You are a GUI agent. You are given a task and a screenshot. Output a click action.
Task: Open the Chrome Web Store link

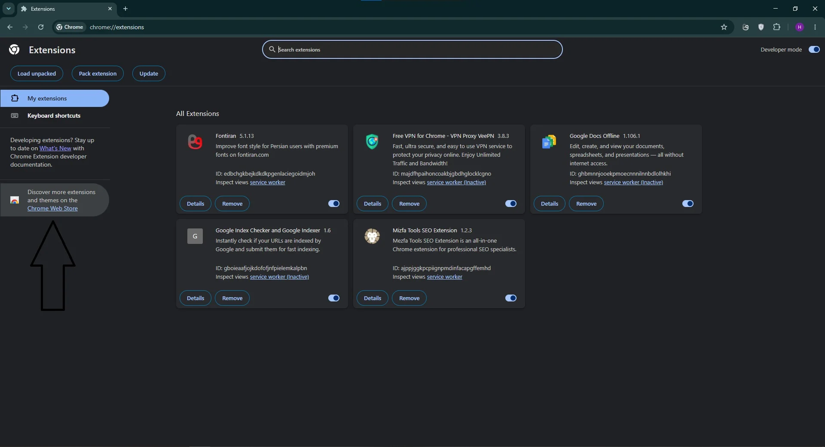[x=52, y=208]
